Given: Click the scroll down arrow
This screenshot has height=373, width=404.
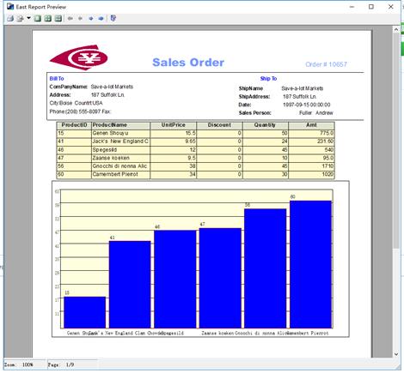Looking at the screenshot, I should [x=396, y=354].
